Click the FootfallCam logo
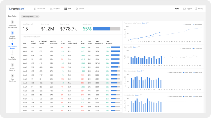The width and height of the screenshot is (211, 118). [16, 9]
